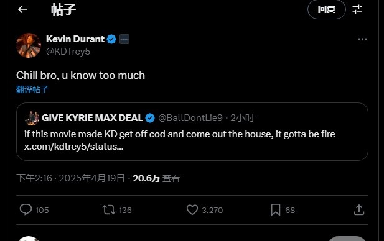Open the quoted GIVE KYRIE MAX DEAL post
The image size is (384, 241).
pos(192,132)
